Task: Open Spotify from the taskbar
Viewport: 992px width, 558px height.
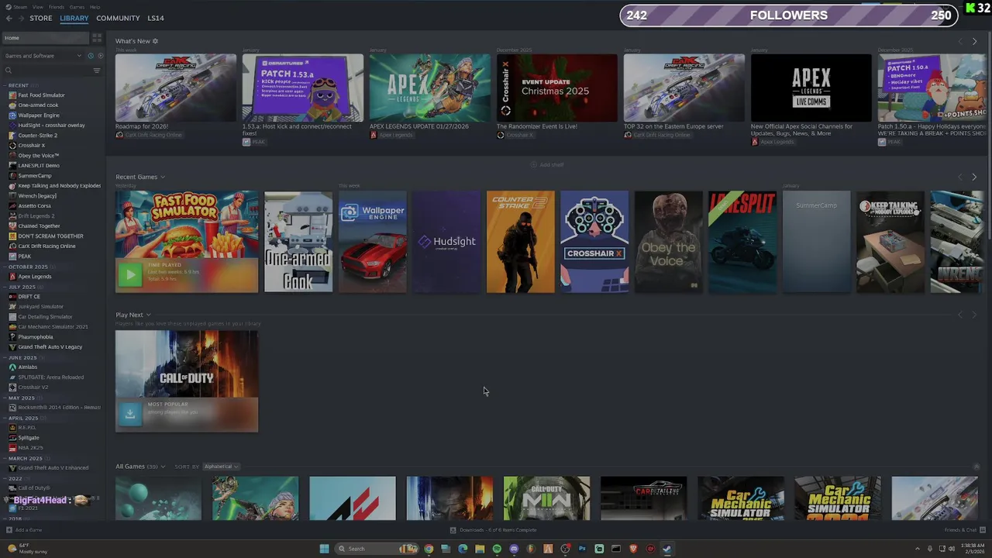Action: point(497,549)
